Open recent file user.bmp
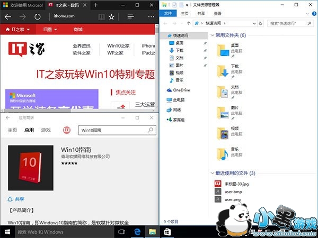318x238 pixels. point(228,191)
